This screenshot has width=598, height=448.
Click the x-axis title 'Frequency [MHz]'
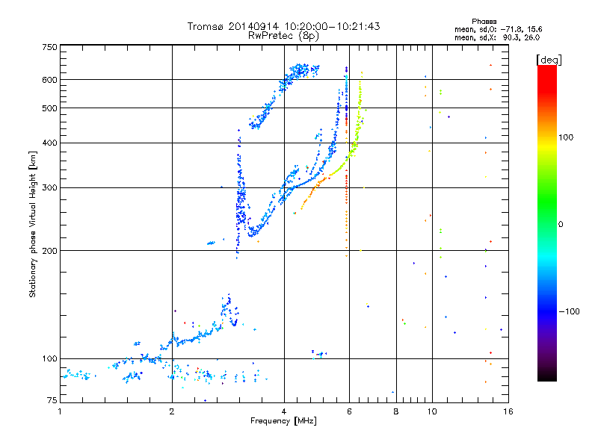(283, 421)
